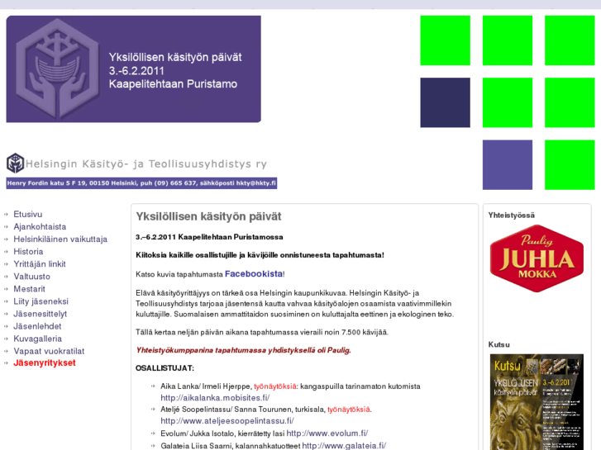Click the medium purple square tile
The height and width of the screenshot is (450, 601).
[x=508, y=164]
